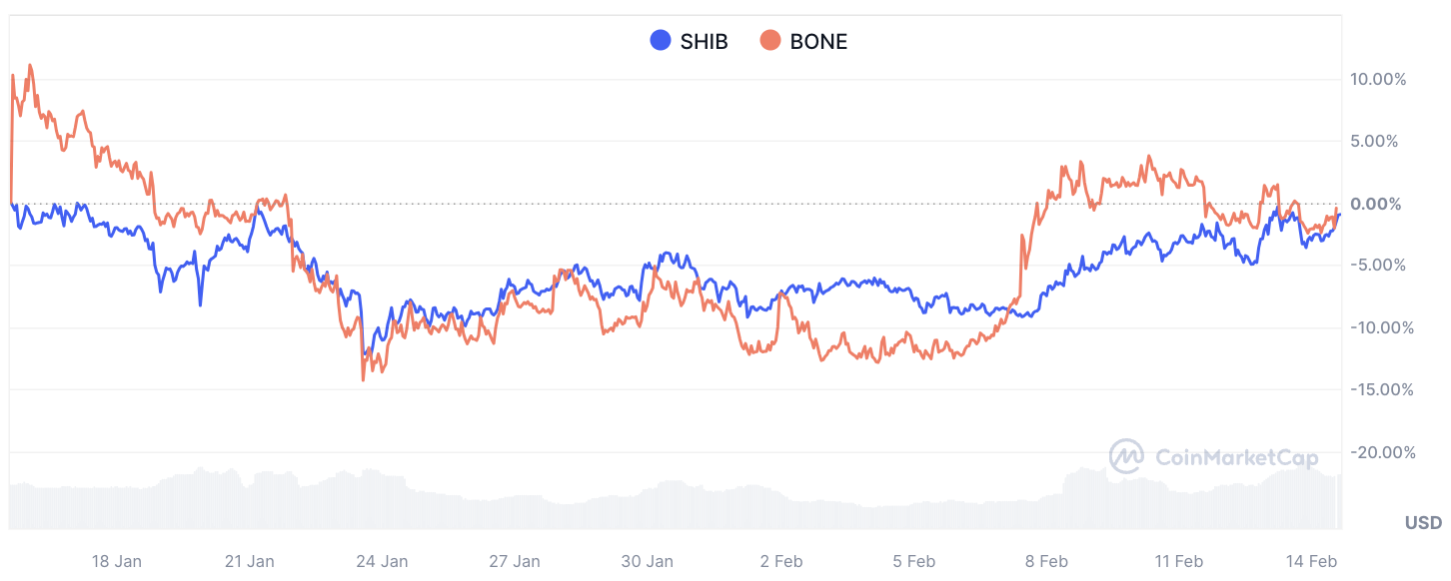Click the 24 Jan axis date
This screenshot has width=1451, height=581.
pos(381,561)
